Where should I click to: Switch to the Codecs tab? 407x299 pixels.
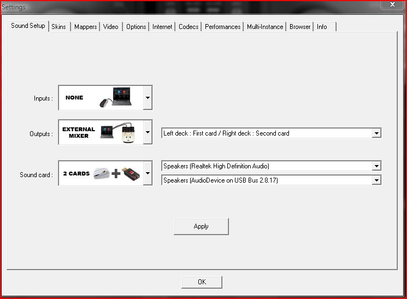point(188,27)
